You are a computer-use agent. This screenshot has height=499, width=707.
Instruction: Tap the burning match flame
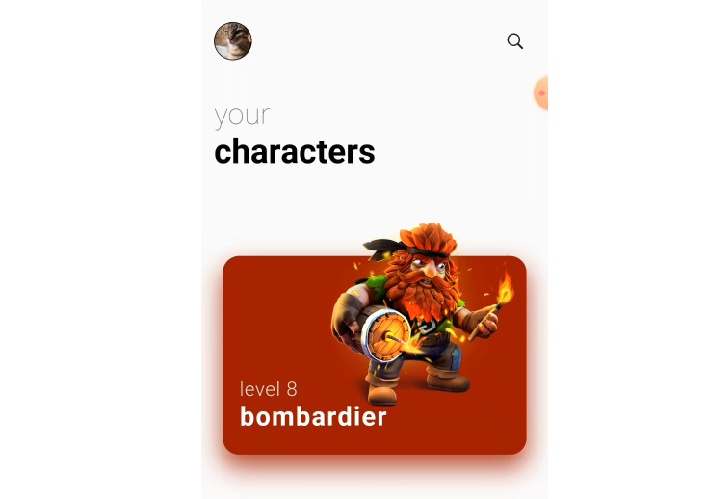[x=505, y=286]
